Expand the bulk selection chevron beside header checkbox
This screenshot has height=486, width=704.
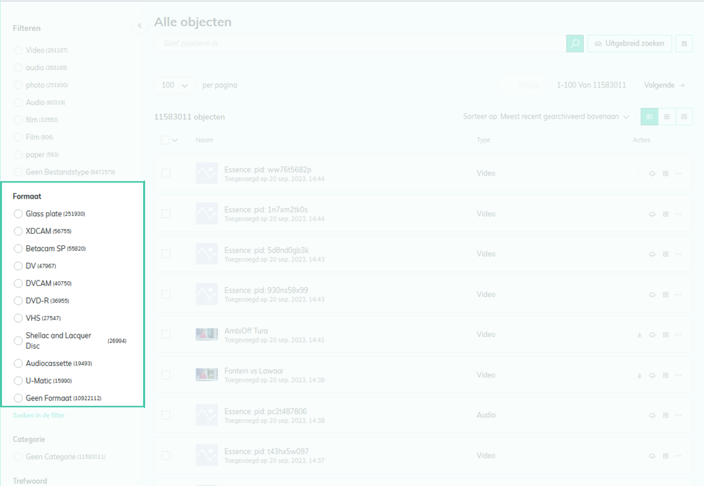pos(175,140)
